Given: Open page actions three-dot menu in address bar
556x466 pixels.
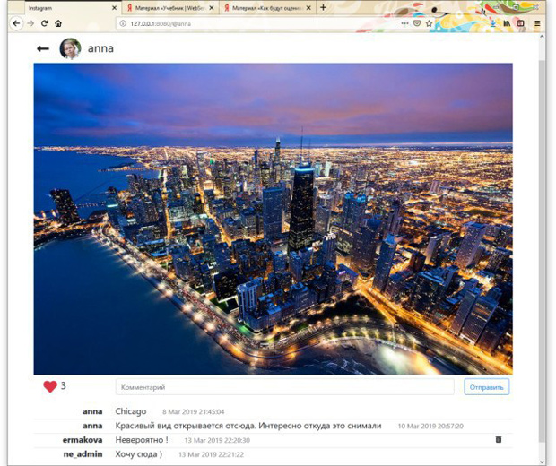Looking at the screenshot, I should (404, 23).
